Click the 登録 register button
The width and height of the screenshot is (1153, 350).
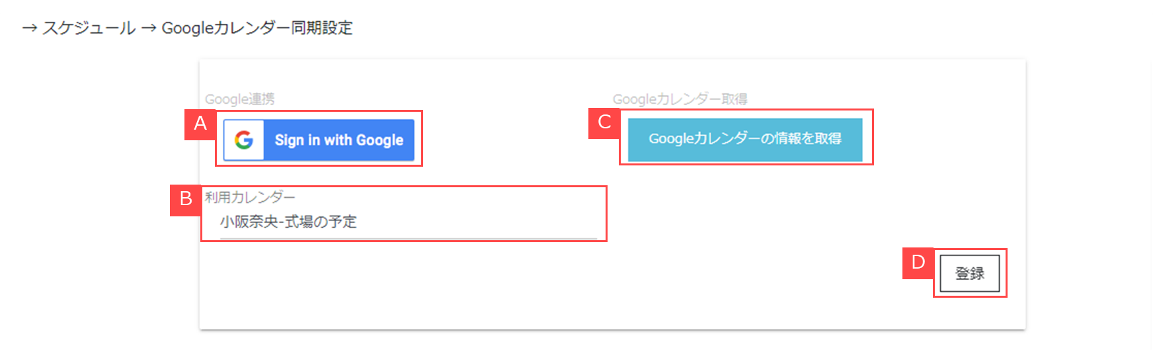[x=969, y=273]
